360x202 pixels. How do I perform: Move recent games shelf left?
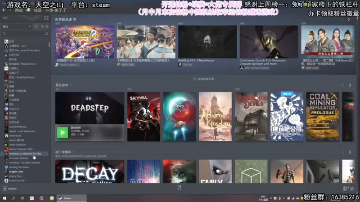coord(343,85)
